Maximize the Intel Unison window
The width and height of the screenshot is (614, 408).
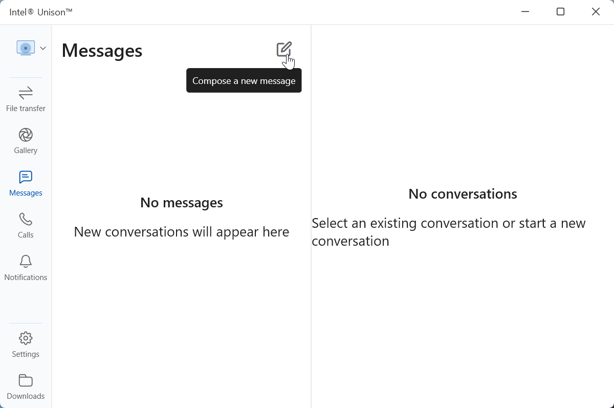pyautogui.click(x=560, y=11)
